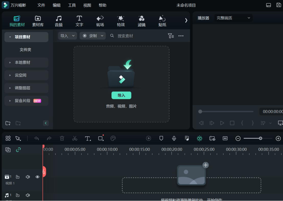Click the save project icon in title bar

coord(279,5)
